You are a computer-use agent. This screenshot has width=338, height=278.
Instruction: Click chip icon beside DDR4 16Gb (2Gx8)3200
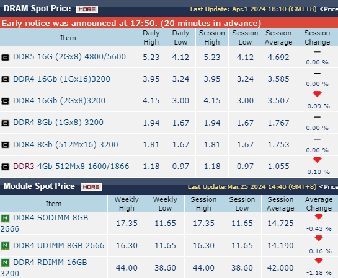coord(6,101)
